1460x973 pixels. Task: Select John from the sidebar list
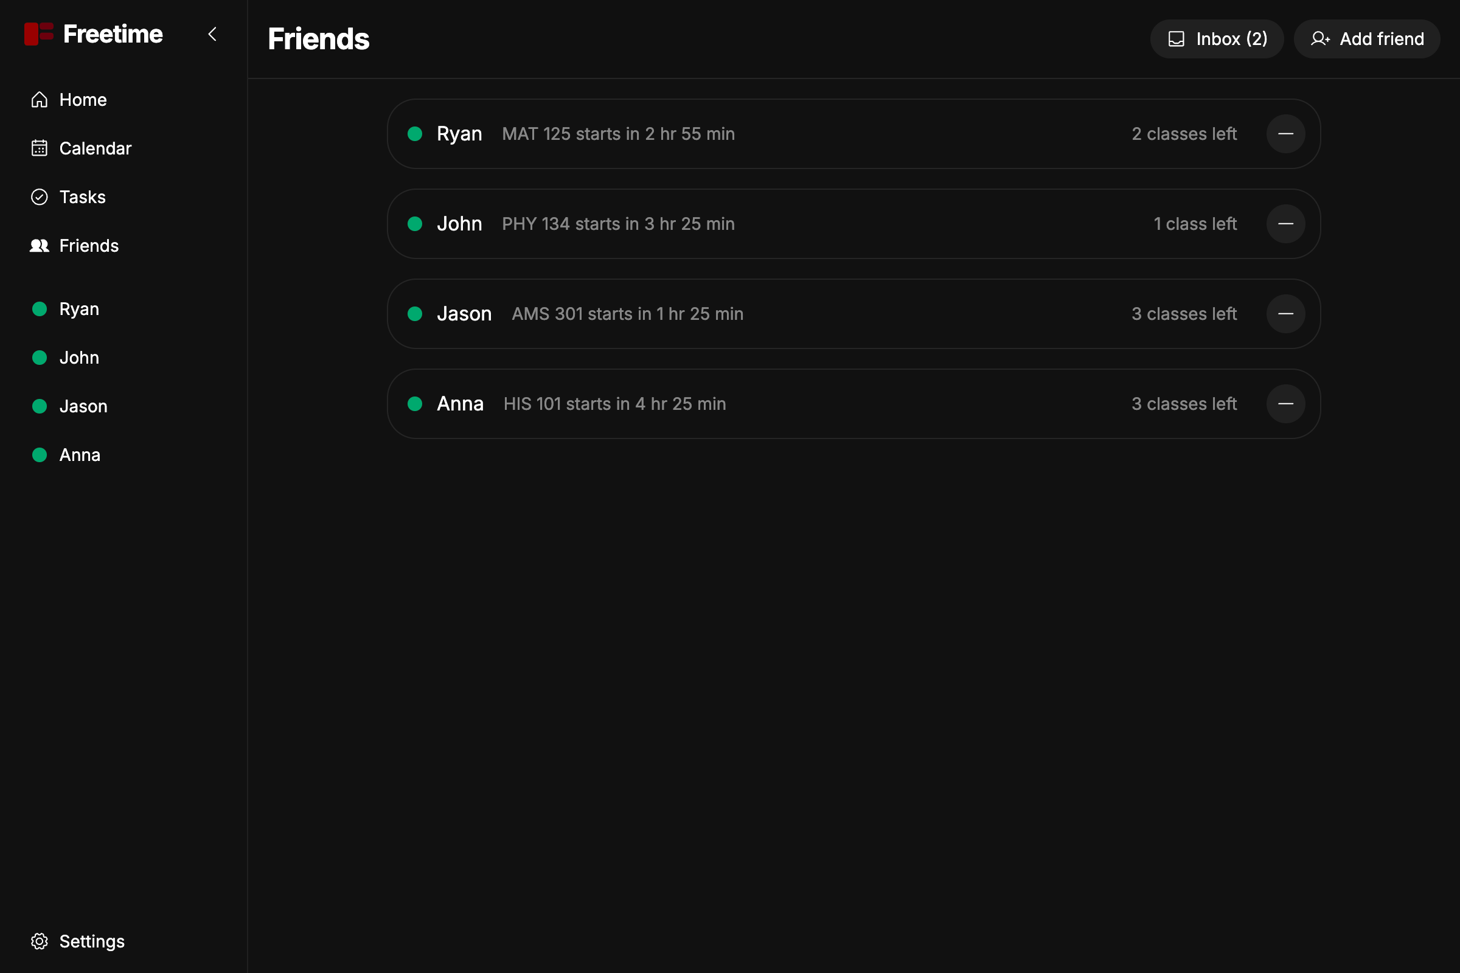[x=79, y=357]
